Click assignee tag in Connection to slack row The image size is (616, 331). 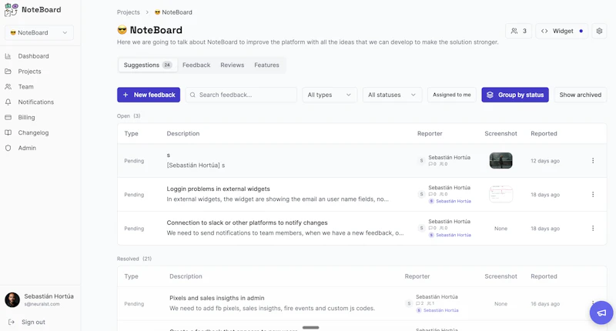(450, 235)
